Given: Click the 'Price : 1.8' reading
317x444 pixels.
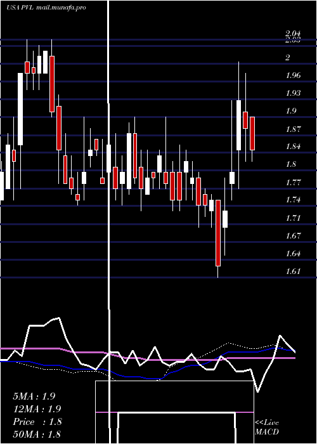Looking at the screenshot, I should (x=37, y=422).
